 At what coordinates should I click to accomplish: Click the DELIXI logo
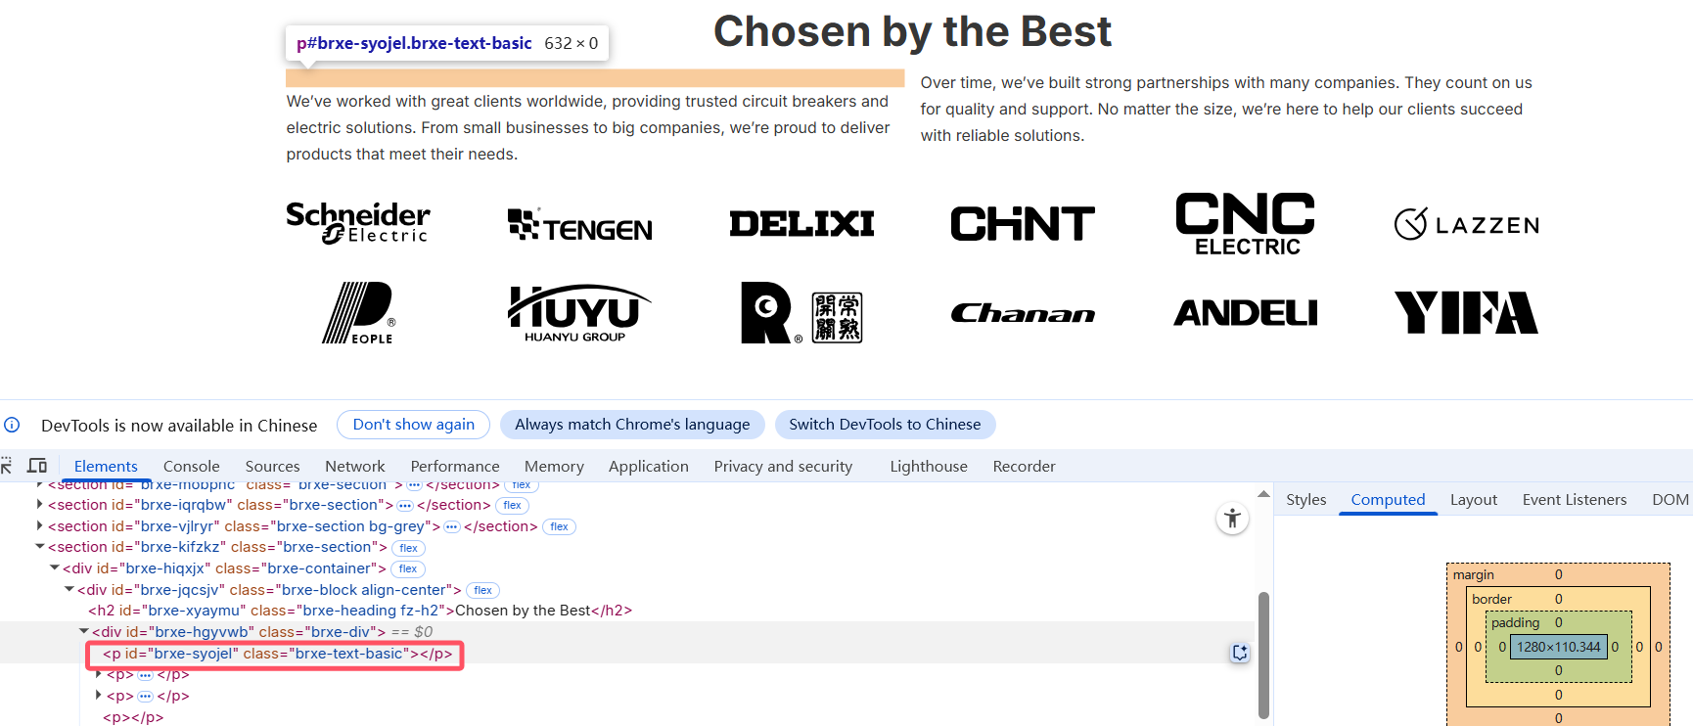(x=801, y=224)
